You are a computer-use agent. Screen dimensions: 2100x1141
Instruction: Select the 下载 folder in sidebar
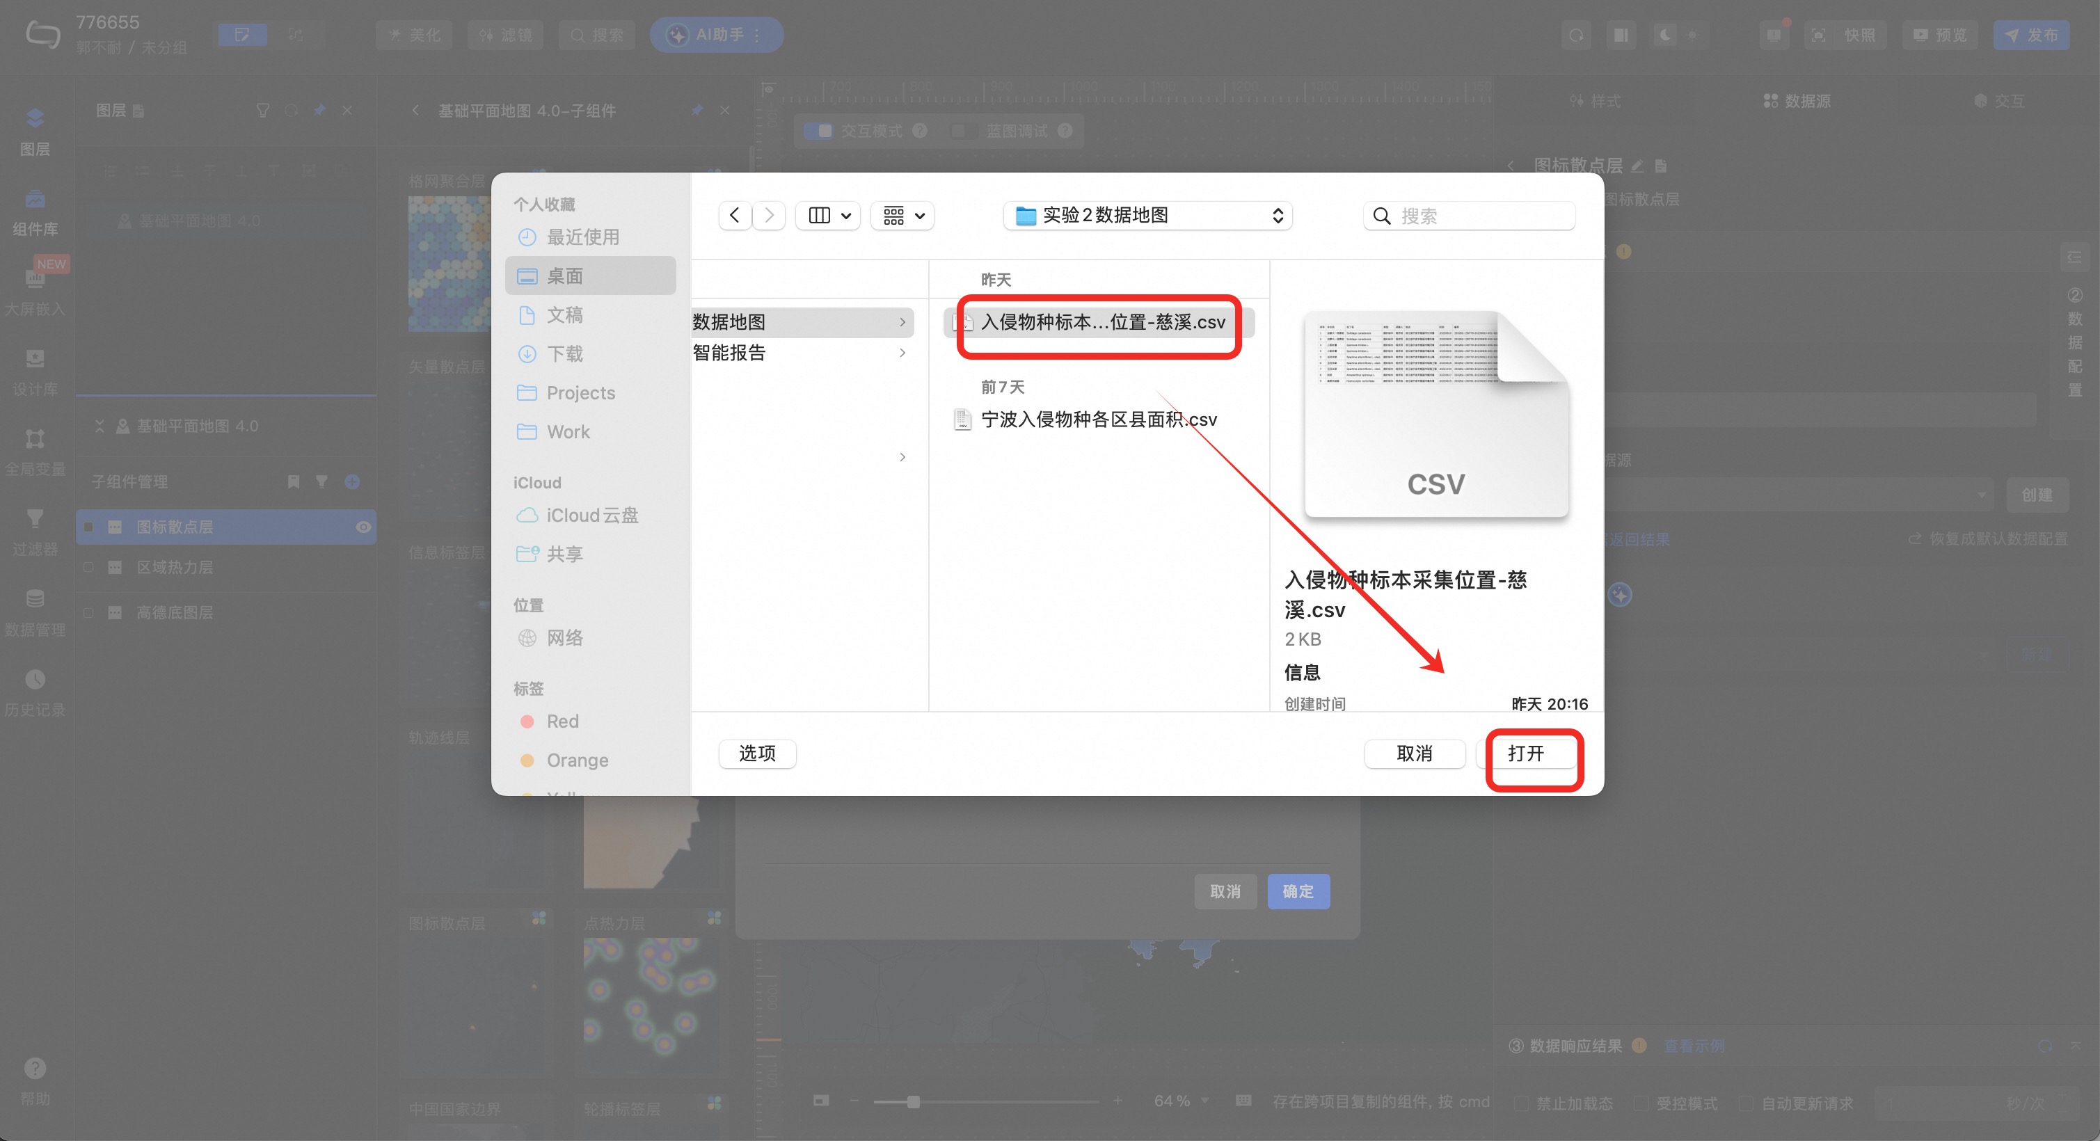tap(564, 353)
